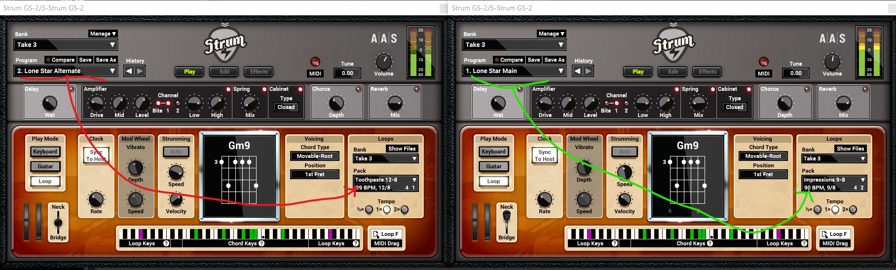
Task: Open Impressions 9-8 pack dropdown
Action: (834, 180)
